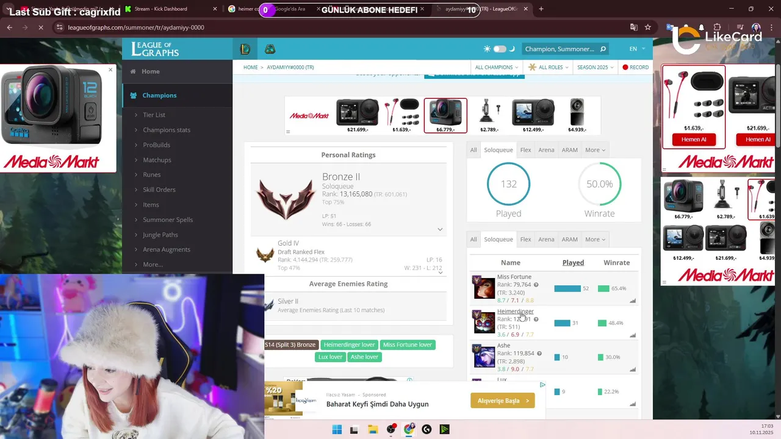Click the Miss Fortune champion portrait
This screenshot has height=439, width=781.
point(484,287)
